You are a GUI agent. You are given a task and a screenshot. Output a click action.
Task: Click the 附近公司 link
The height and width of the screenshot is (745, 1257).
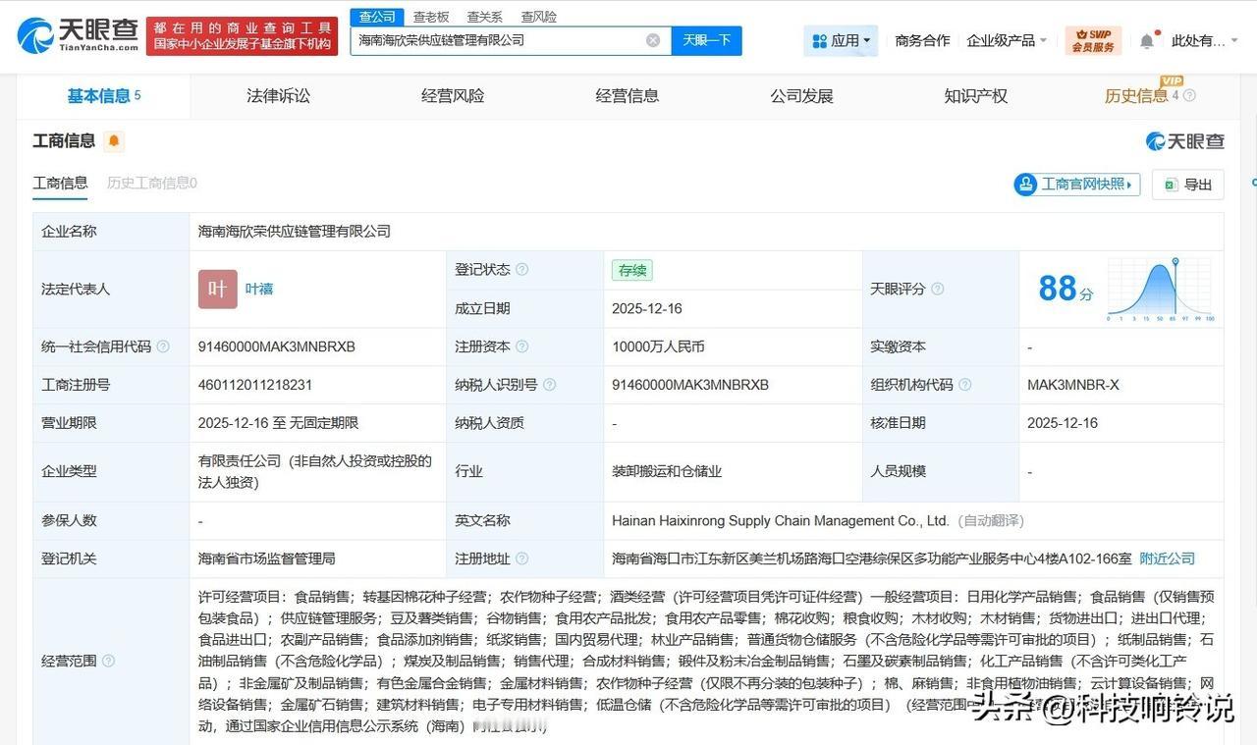(1167, 559)
